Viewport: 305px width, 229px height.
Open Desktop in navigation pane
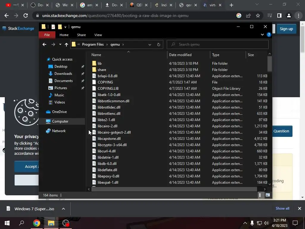61,66
